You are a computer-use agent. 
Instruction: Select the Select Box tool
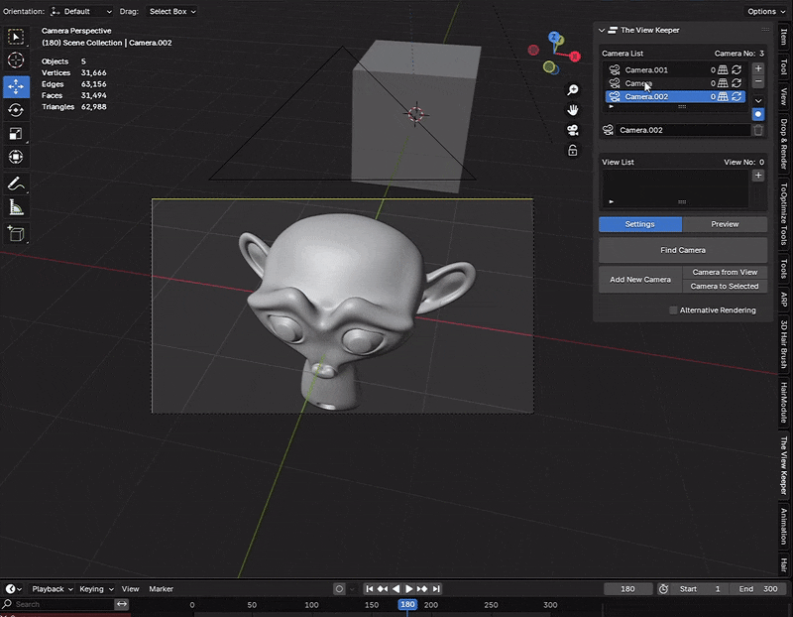point(16,37)
